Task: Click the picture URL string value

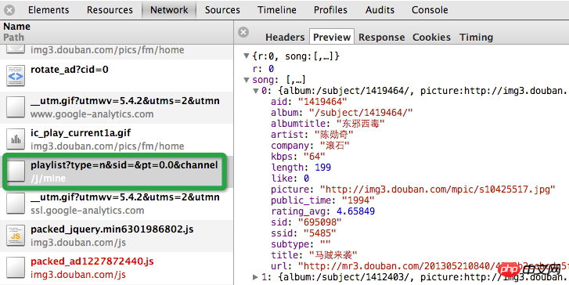Action: tap(438, 189)
